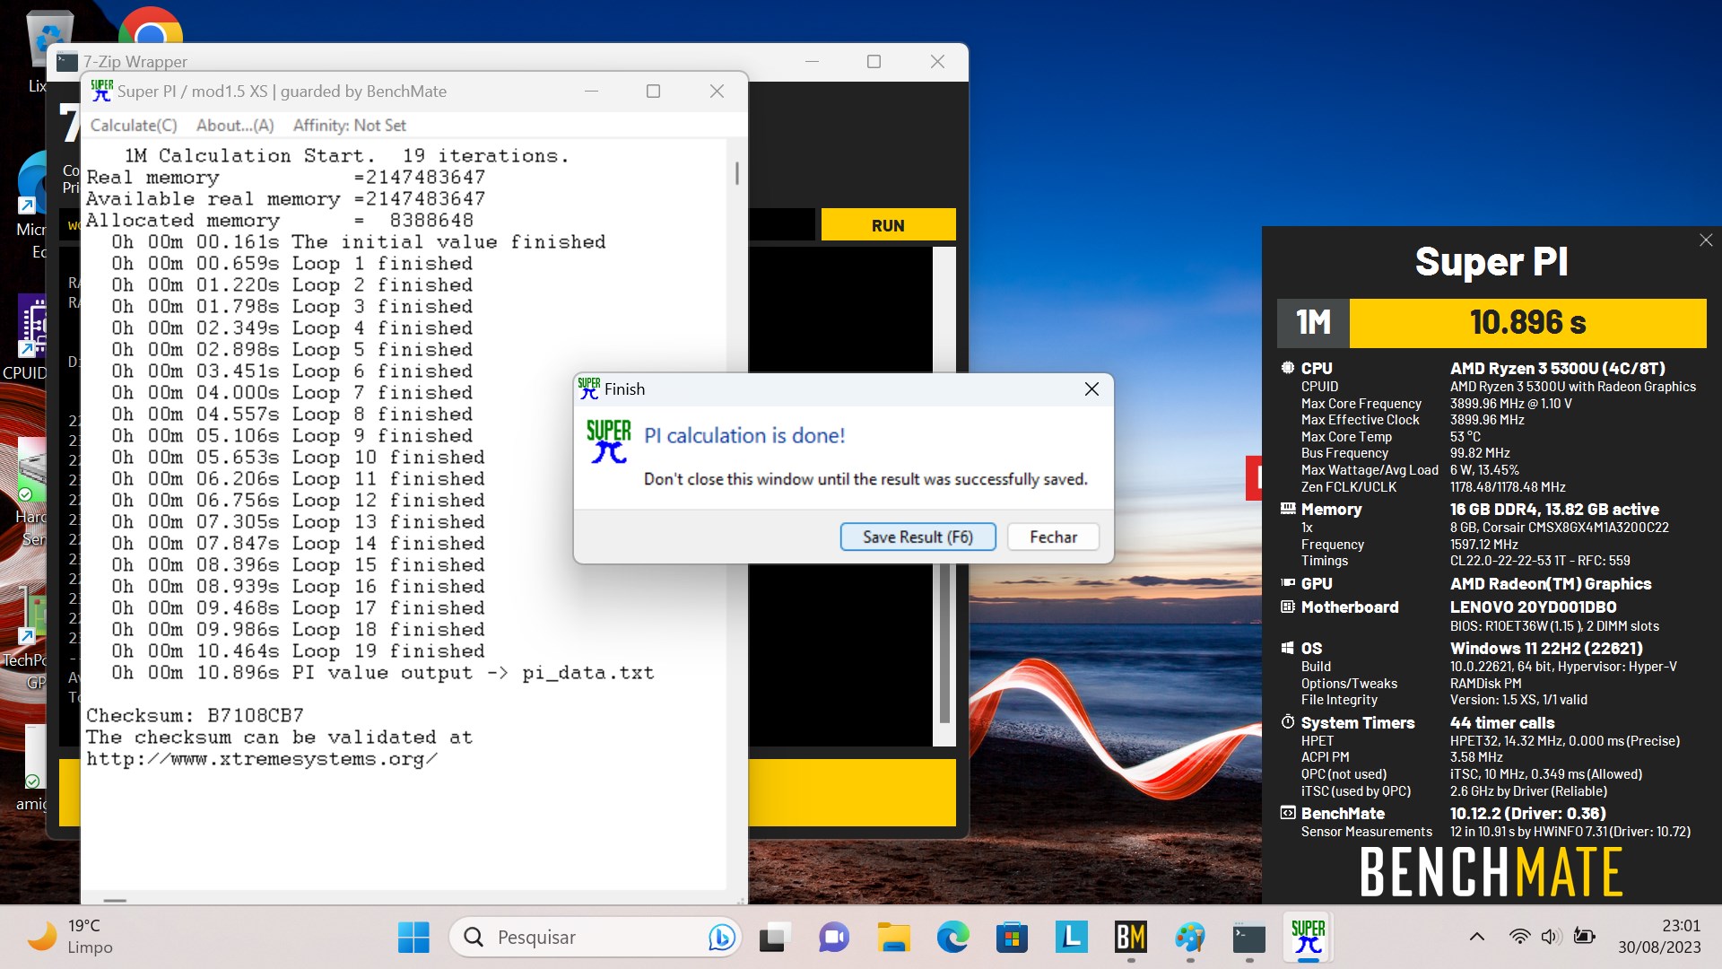Open Wi-Fi network tray icon

pyautogui.click(x=1519, y=938)
